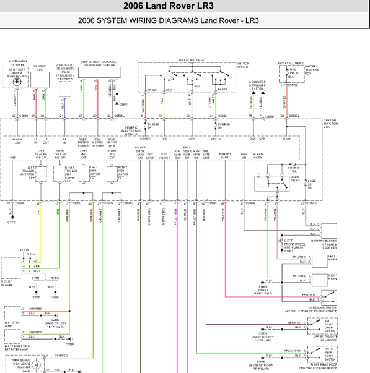370x373 pixels.
Task: Click the '(RIGHT HEADLIGHT)' ground location note
Action: coord(263,291)
